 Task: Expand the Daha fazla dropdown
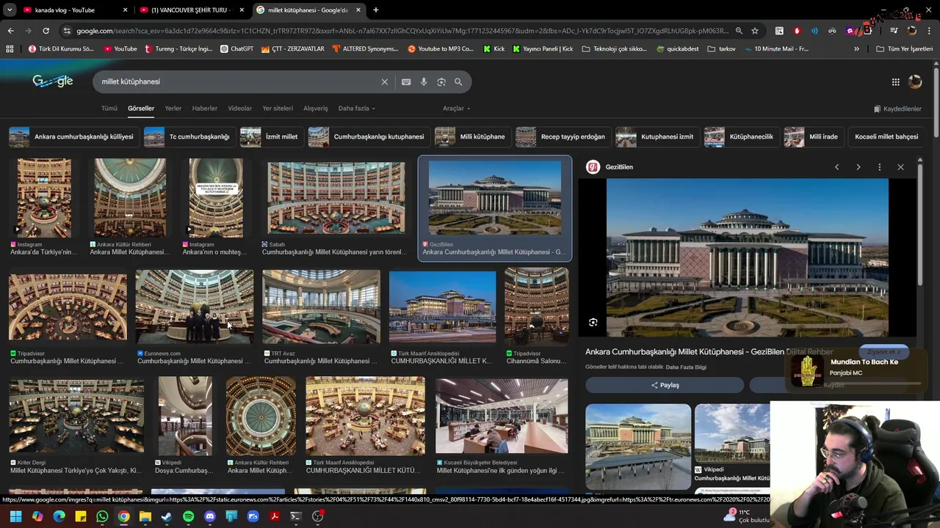coord(356,109)
